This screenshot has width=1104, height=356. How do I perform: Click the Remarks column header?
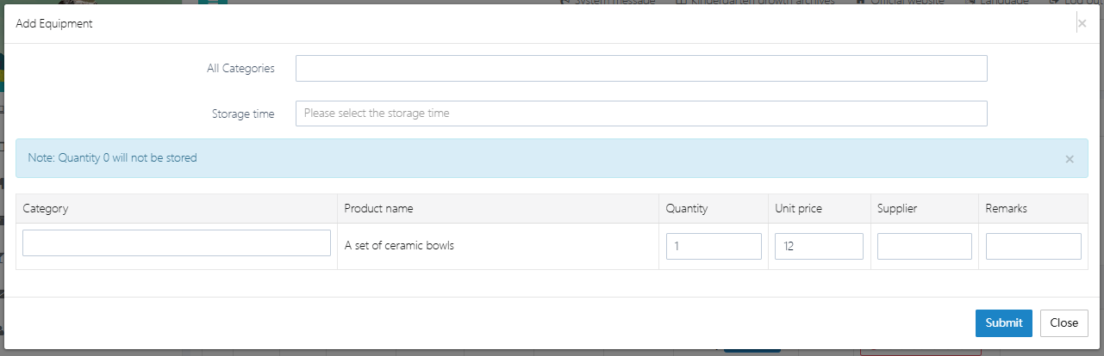click(1007, 209)
